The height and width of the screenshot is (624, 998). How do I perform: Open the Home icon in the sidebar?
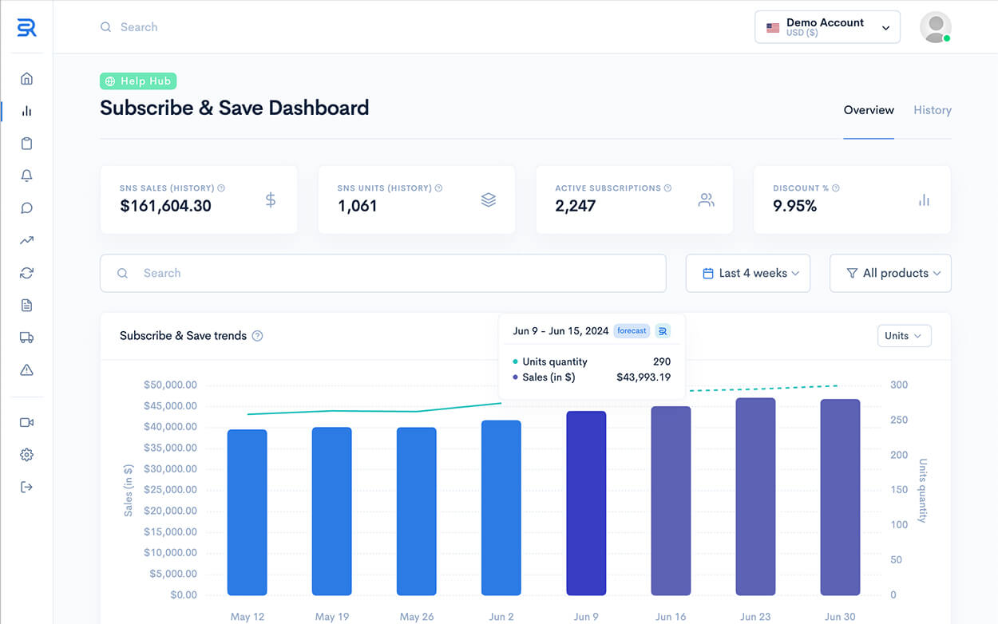[x=26, y=79]
